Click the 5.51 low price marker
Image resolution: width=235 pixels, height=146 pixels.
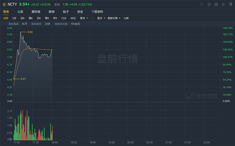[x=23, y=79]
